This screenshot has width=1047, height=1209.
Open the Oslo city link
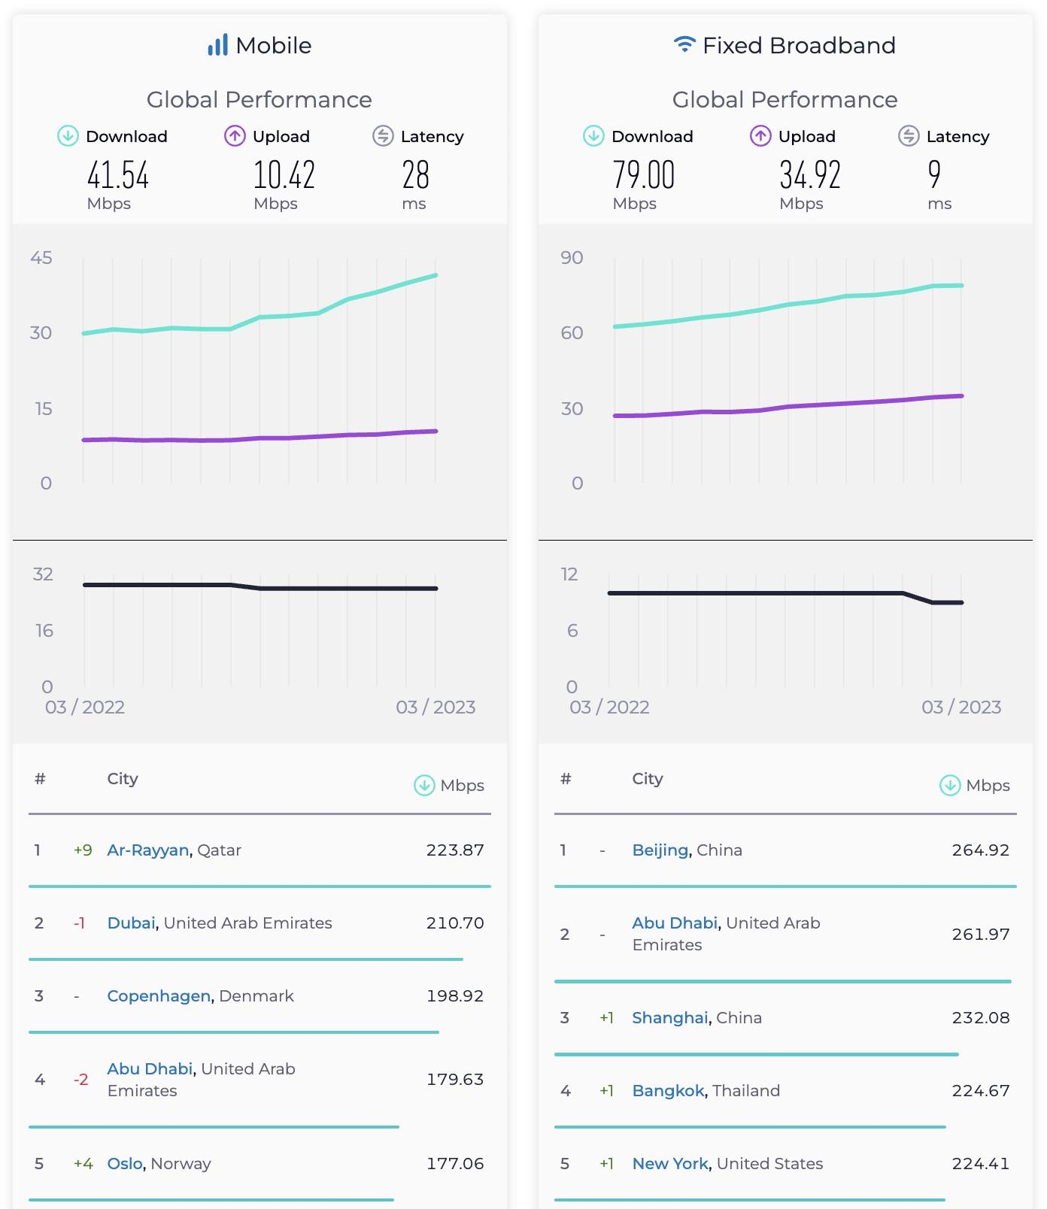click(x=125, y=1164)
